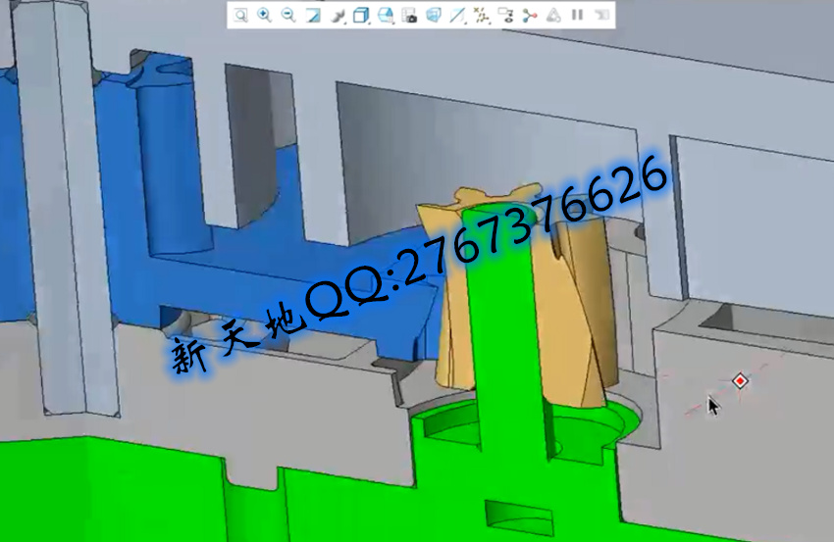Expand the Display Style cube dropdown
The width and height of the screenshot is (834, 542).
[361, 15]
